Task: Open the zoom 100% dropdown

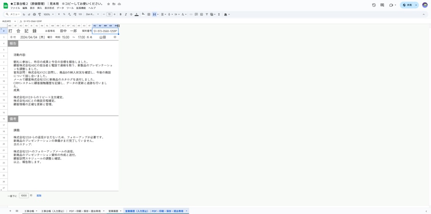Action: 49,14
